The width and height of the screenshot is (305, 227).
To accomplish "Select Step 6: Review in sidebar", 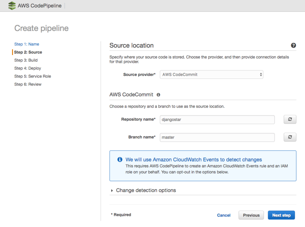I will [28, 84].
